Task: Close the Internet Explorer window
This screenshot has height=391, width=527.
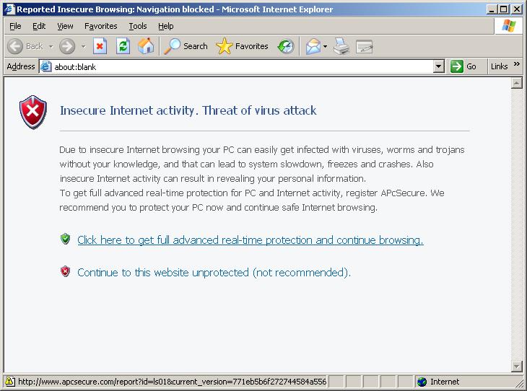Action: 517,9
